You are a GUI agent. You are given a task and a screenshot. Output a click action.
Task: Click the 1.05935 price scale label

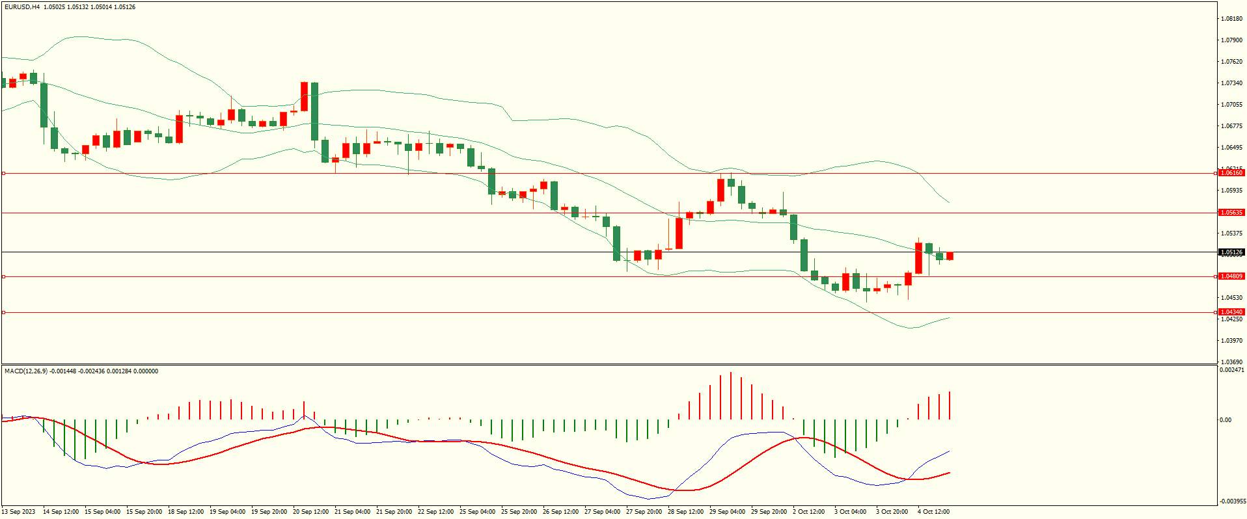pos(1231,191)
